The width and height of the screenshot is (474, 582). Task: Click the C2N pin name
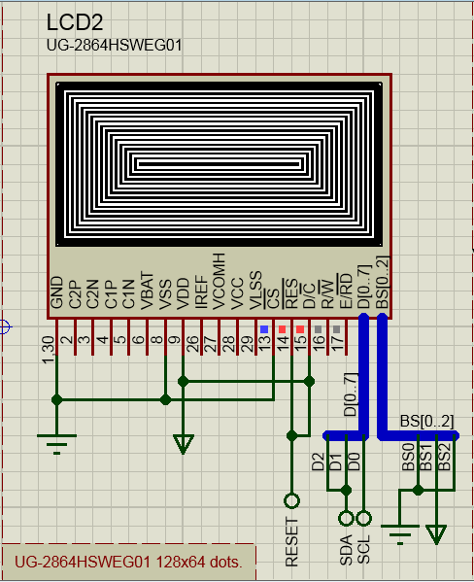(92, 293)
